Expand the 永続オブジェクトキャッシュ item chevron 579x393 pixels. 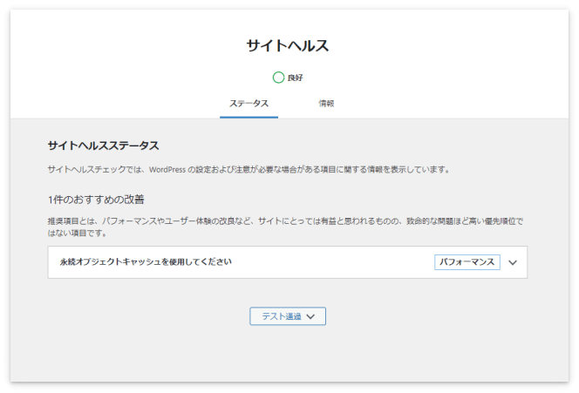(x=513, y=262)
